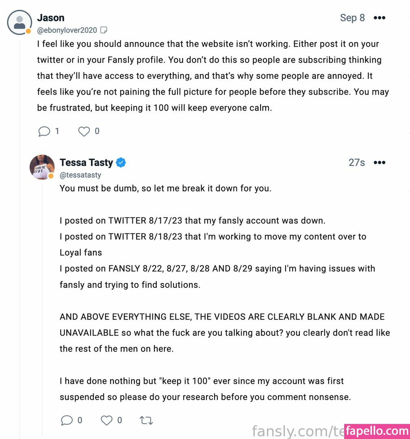Like Tessa Tasty's reply with the heart
Viewport: 410px width, 439px height.
pyautogui.click(x=106, y=420)
